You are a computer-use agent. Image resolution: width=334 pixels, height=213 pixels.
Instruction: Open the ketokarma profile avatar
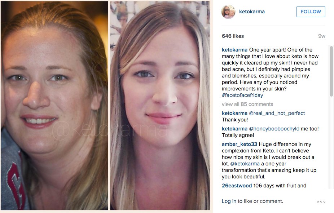coord(228,12)
